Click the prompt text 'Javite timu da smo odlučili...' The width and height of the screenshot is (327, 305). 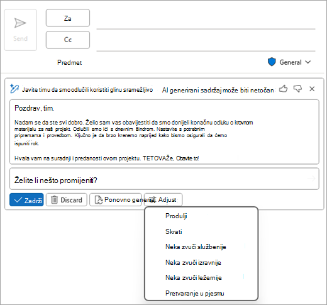(x=87, y=90)
